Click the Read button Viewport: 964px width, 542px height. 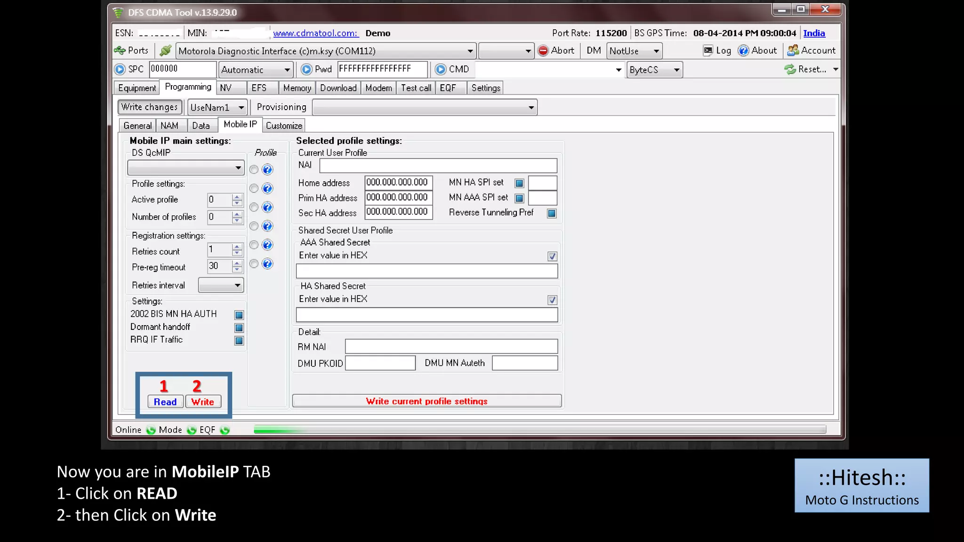165,402
